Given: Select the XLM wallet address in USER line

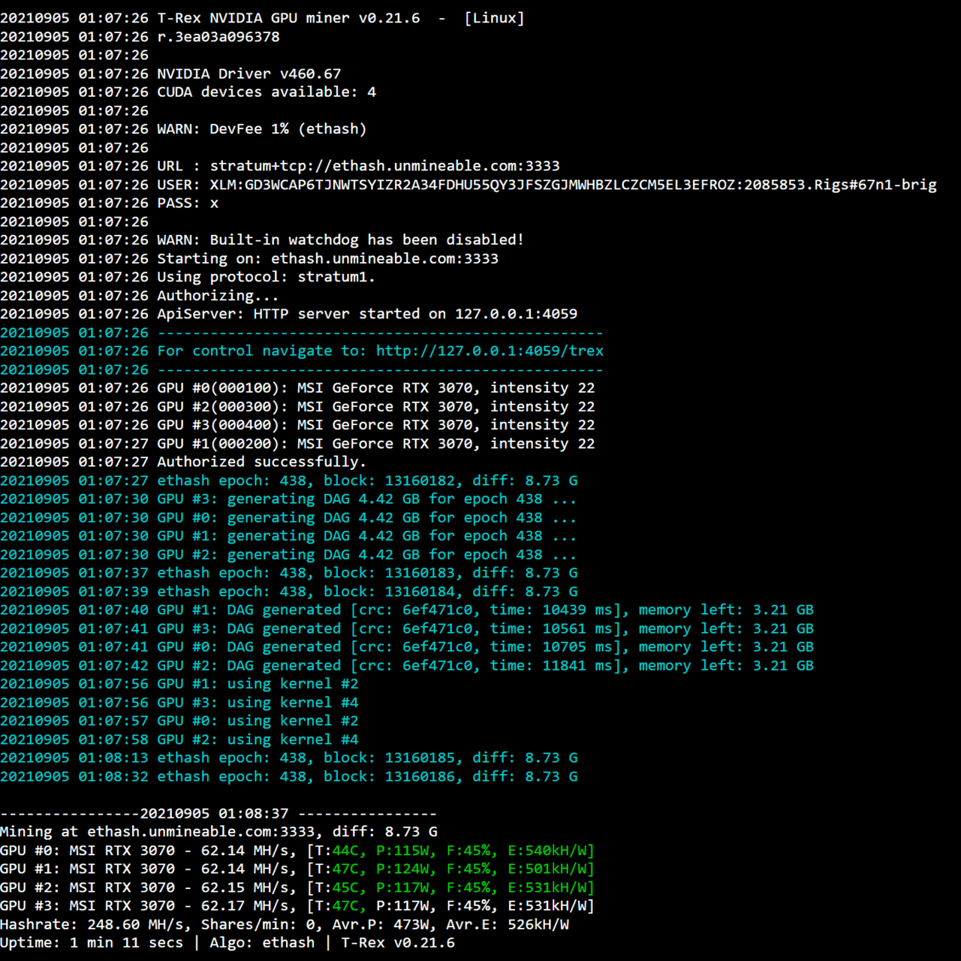Looking at the screenshot, I should pyautogui.click(x=472, y=185).
